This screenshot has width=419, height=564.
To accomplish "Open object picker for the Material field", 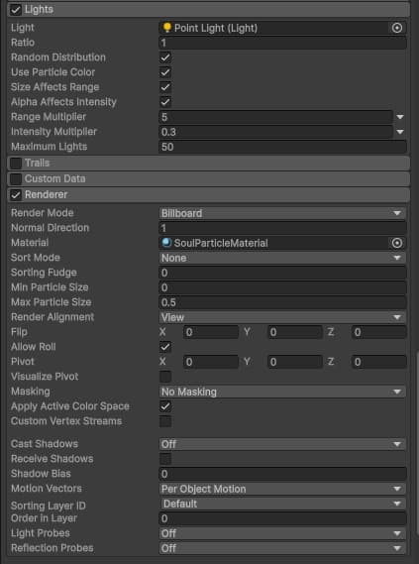I will point(397,243).
